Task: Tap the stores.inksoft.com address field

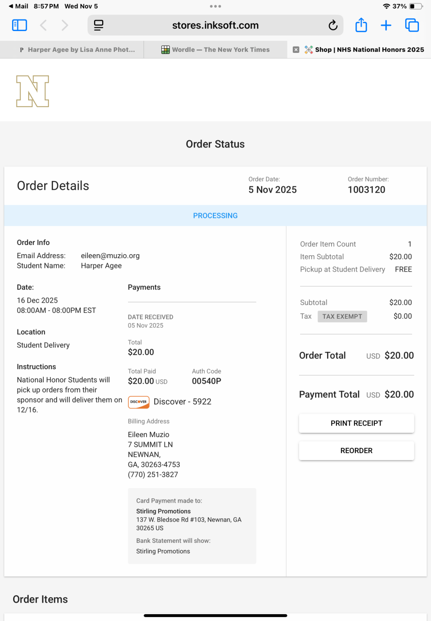Action: [x=215, y=25]
